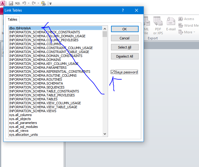The width and height of the screenshot is (199, 167).
Task: Export to PDF or XPS icon
Action: tap(158, 25)
